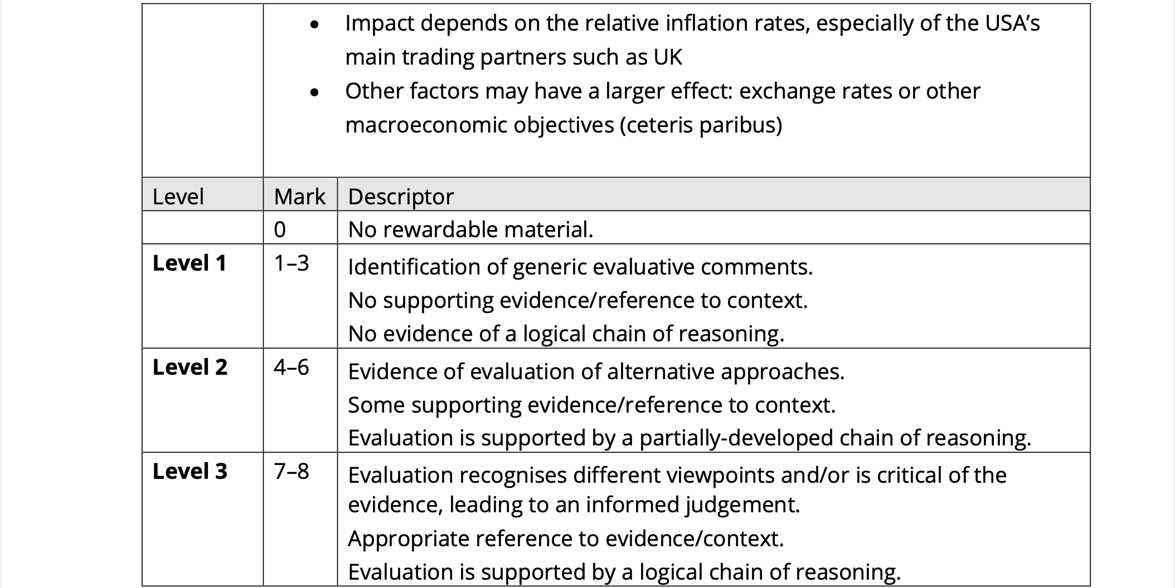Click "Evidence of evaluation of alternative approaches." line
The width and height of the screenshot is (1175, 588).
[x=596, y=371]
